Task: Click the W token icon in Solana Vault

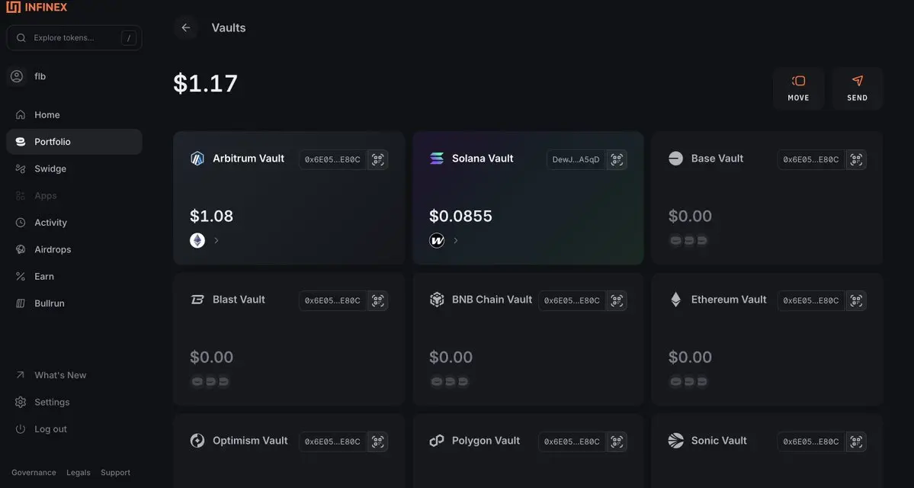Action: point(437,240)
